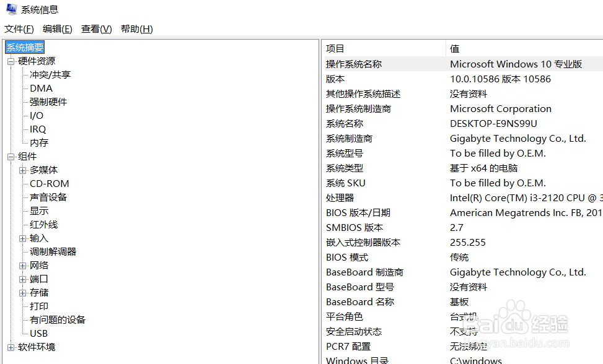Click the System Information title bar icon
Image resolution: width=603 pixels, height=364 pixels.
[9, 9]
